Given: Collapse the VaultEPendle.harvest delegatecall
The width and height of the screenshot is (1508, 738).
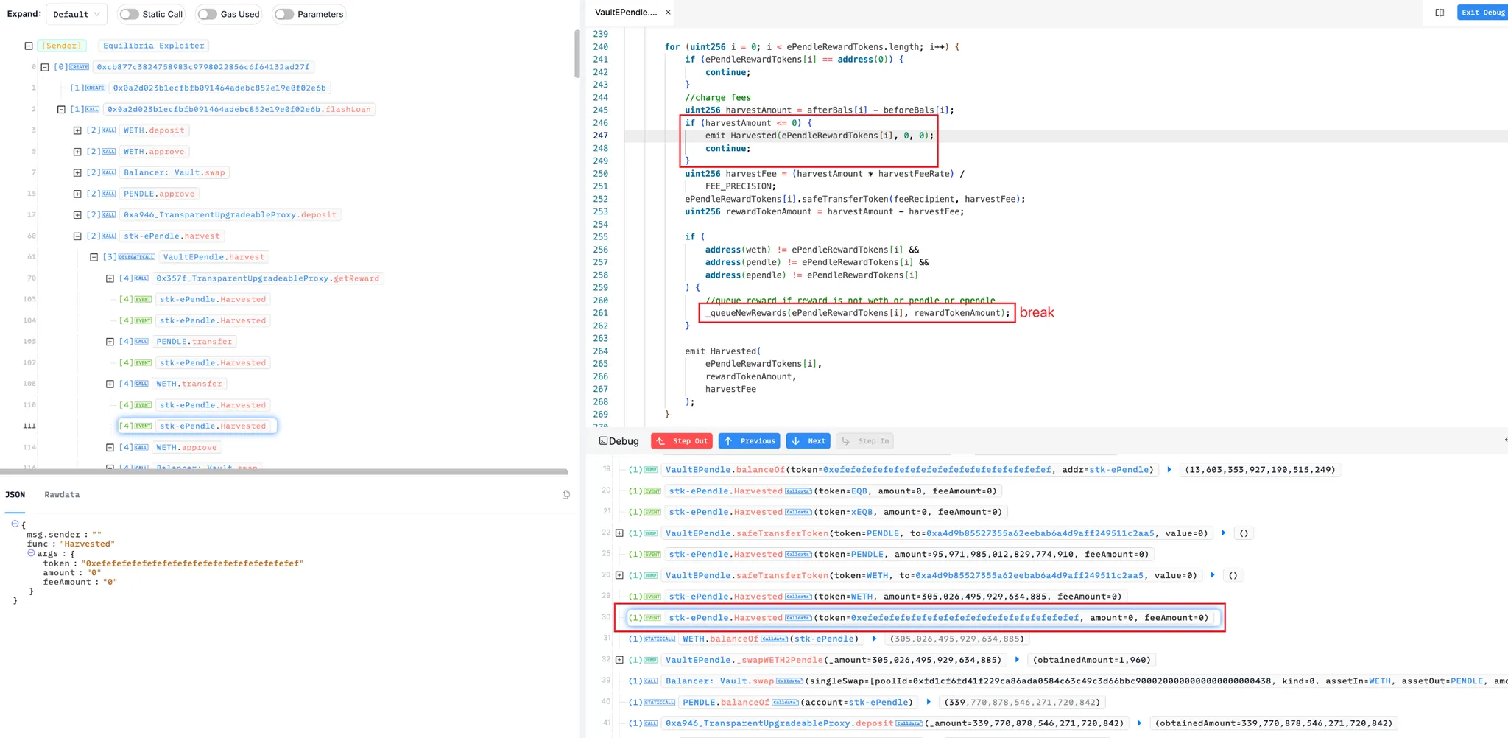Looking at the screenshot, I should [94, 257].
